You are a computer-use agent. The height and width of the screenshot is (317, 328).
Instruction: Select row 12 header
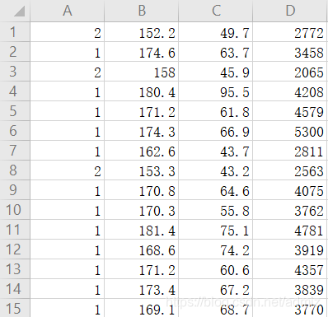click(x=15, y=249)
